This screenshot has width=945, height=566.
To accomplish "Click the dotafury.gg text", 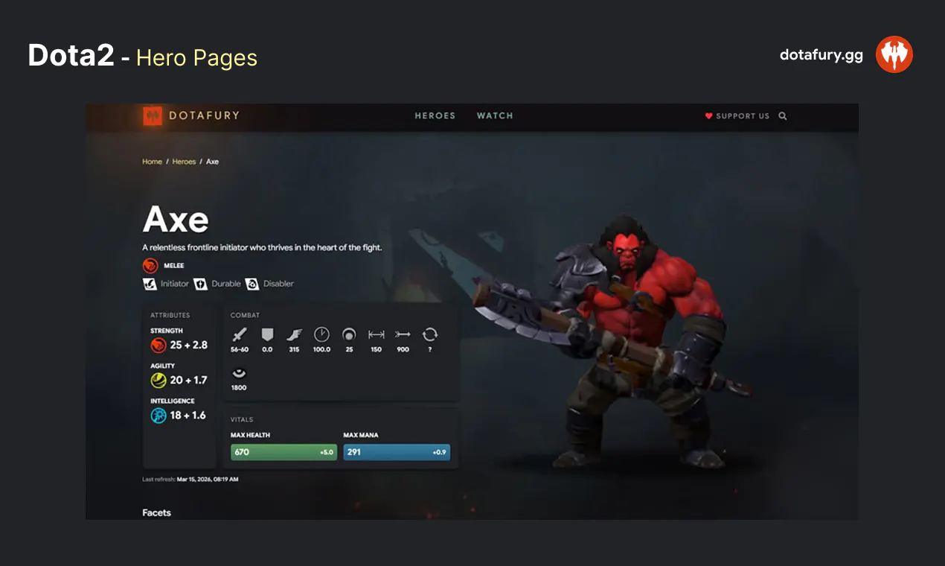I will tap(821, 54).
